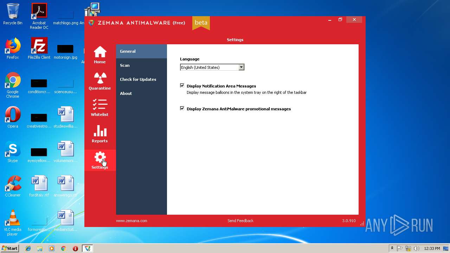Open the Reports section
The height and width of the screenshot is (253, 450).
(x=100, y=135)
